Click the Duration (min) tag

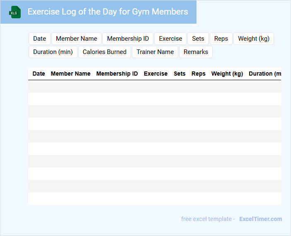(x=53, y=52)
